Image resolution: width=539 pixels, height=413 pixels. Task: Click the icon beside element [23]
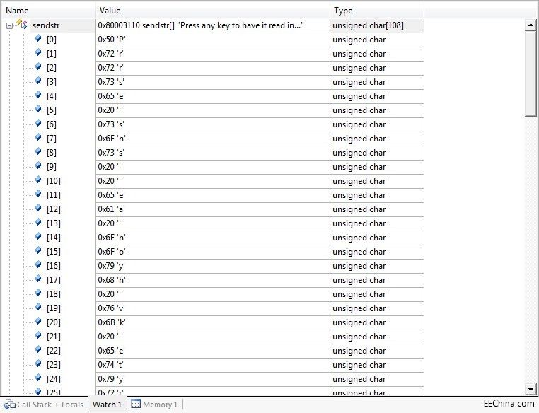click(38, 364)
